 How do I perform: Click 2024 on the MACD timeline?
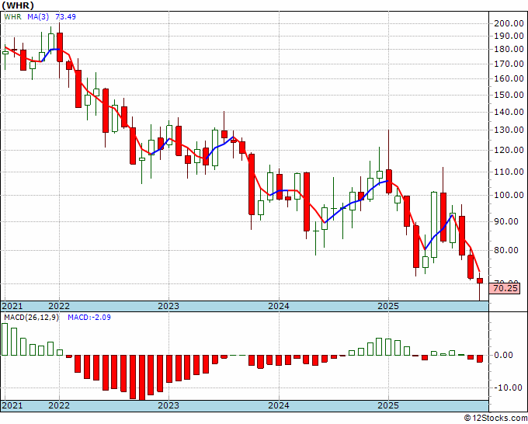(279, 405)
